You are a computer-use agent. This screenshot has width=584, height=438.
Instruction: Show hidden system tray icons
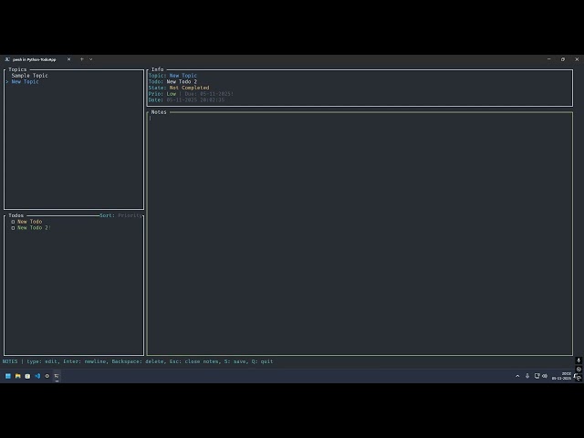(x=517, y=376)
